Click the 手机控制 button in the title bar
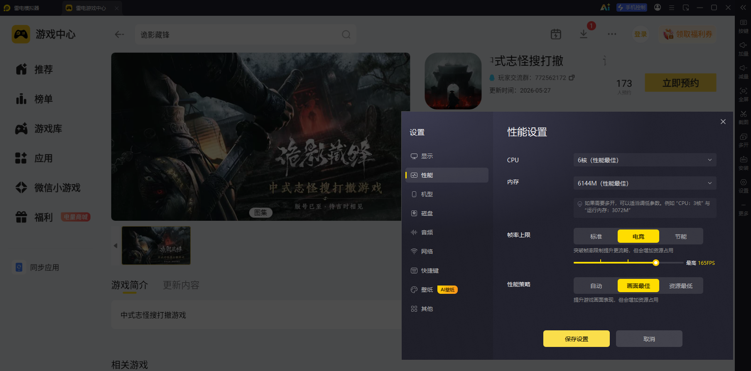The image size is (751, 371). pyautogui.click(x=632, y=7)
